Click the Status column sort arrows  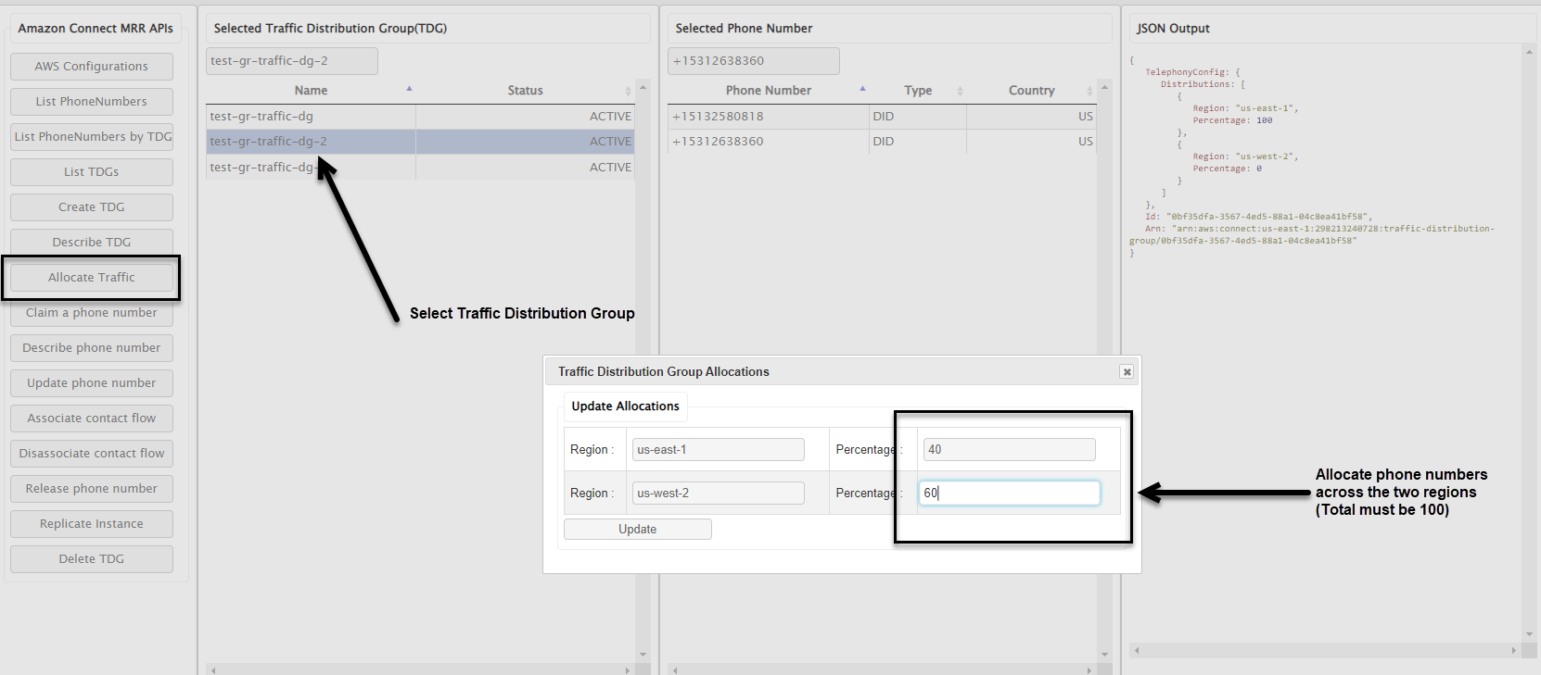pyautogui.click(x=628, y=91)
